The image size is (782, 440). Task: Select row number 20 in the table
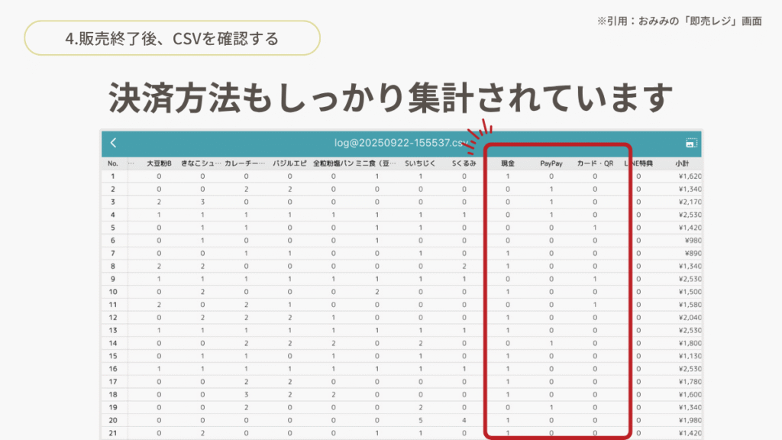tap(113, 420)
